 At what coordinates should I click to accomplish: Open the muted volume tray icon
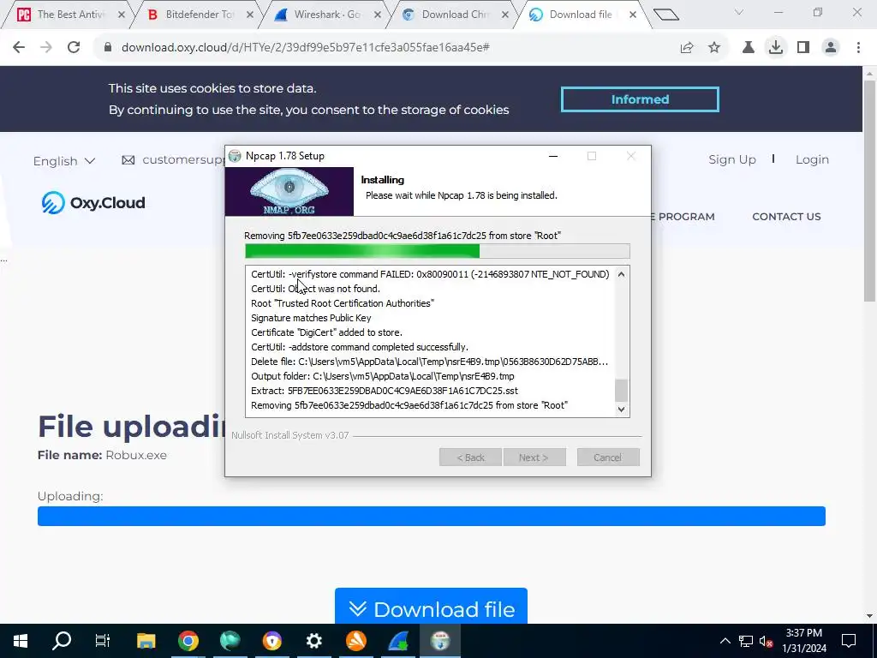click(767, 641)
